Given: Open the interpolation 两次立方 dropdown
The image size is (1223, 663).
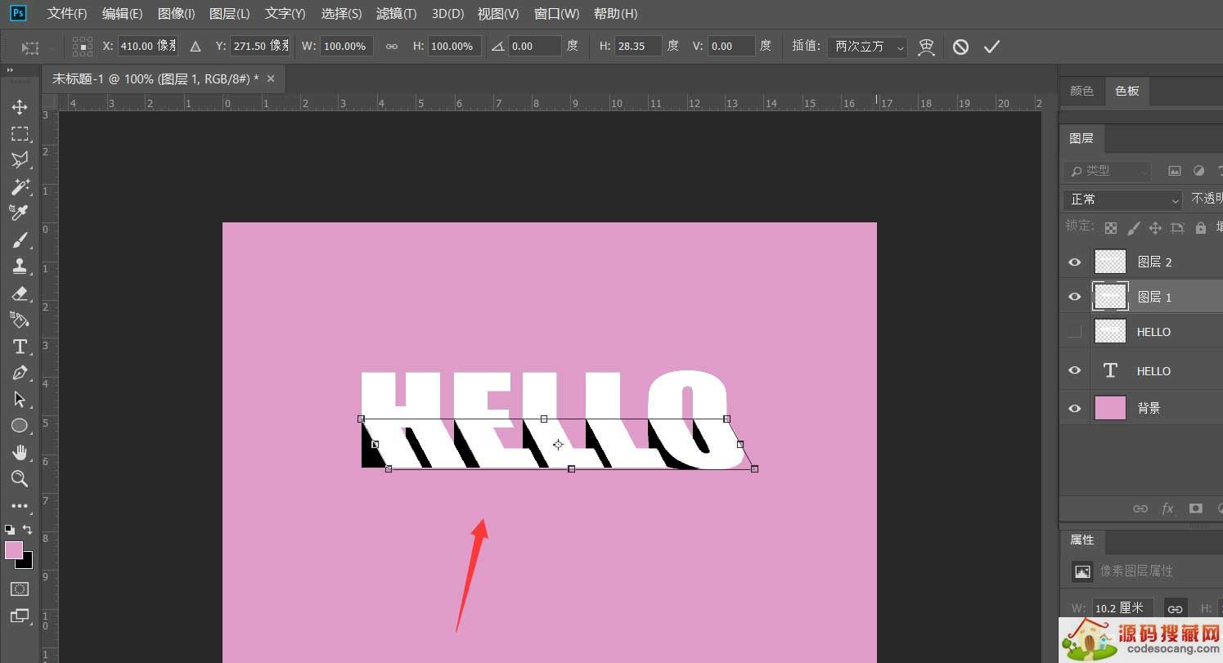Looking at the screenshot, I should tap(867, 47).
